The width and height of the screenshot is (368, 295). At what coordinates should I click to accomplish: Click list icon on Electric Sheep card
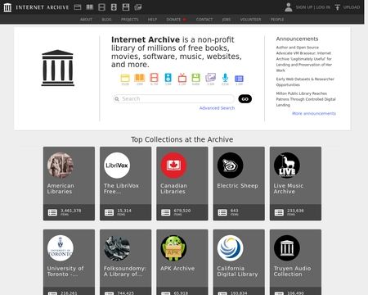coord(222,212)
